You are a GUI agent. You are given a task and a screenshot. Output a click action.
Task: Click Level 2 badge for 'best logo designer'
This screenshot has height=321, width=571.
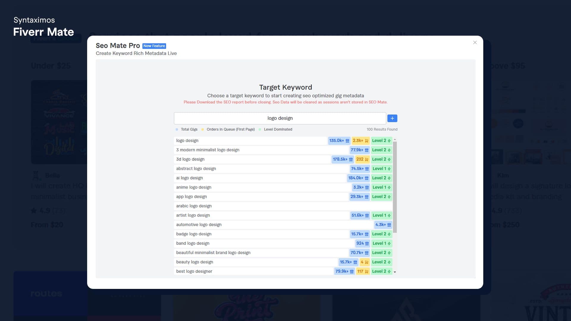click(x=381, y=271)
